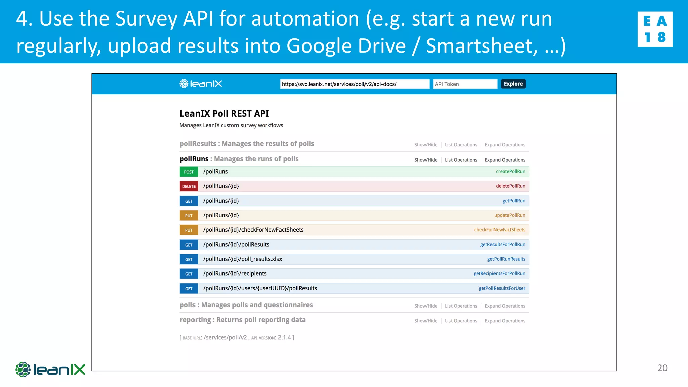Click the deletePollRun operation link
The height and width of the screenshot is (387, 688).
click(x=510, y=186)
